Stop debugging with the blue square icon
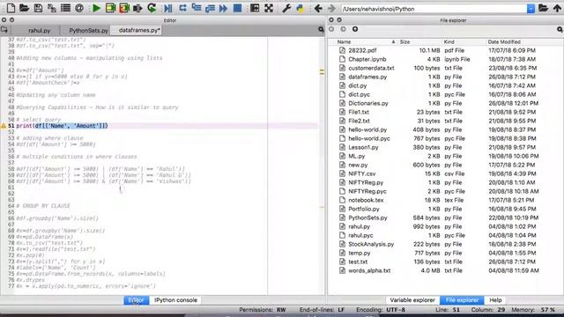 [237, 8]
